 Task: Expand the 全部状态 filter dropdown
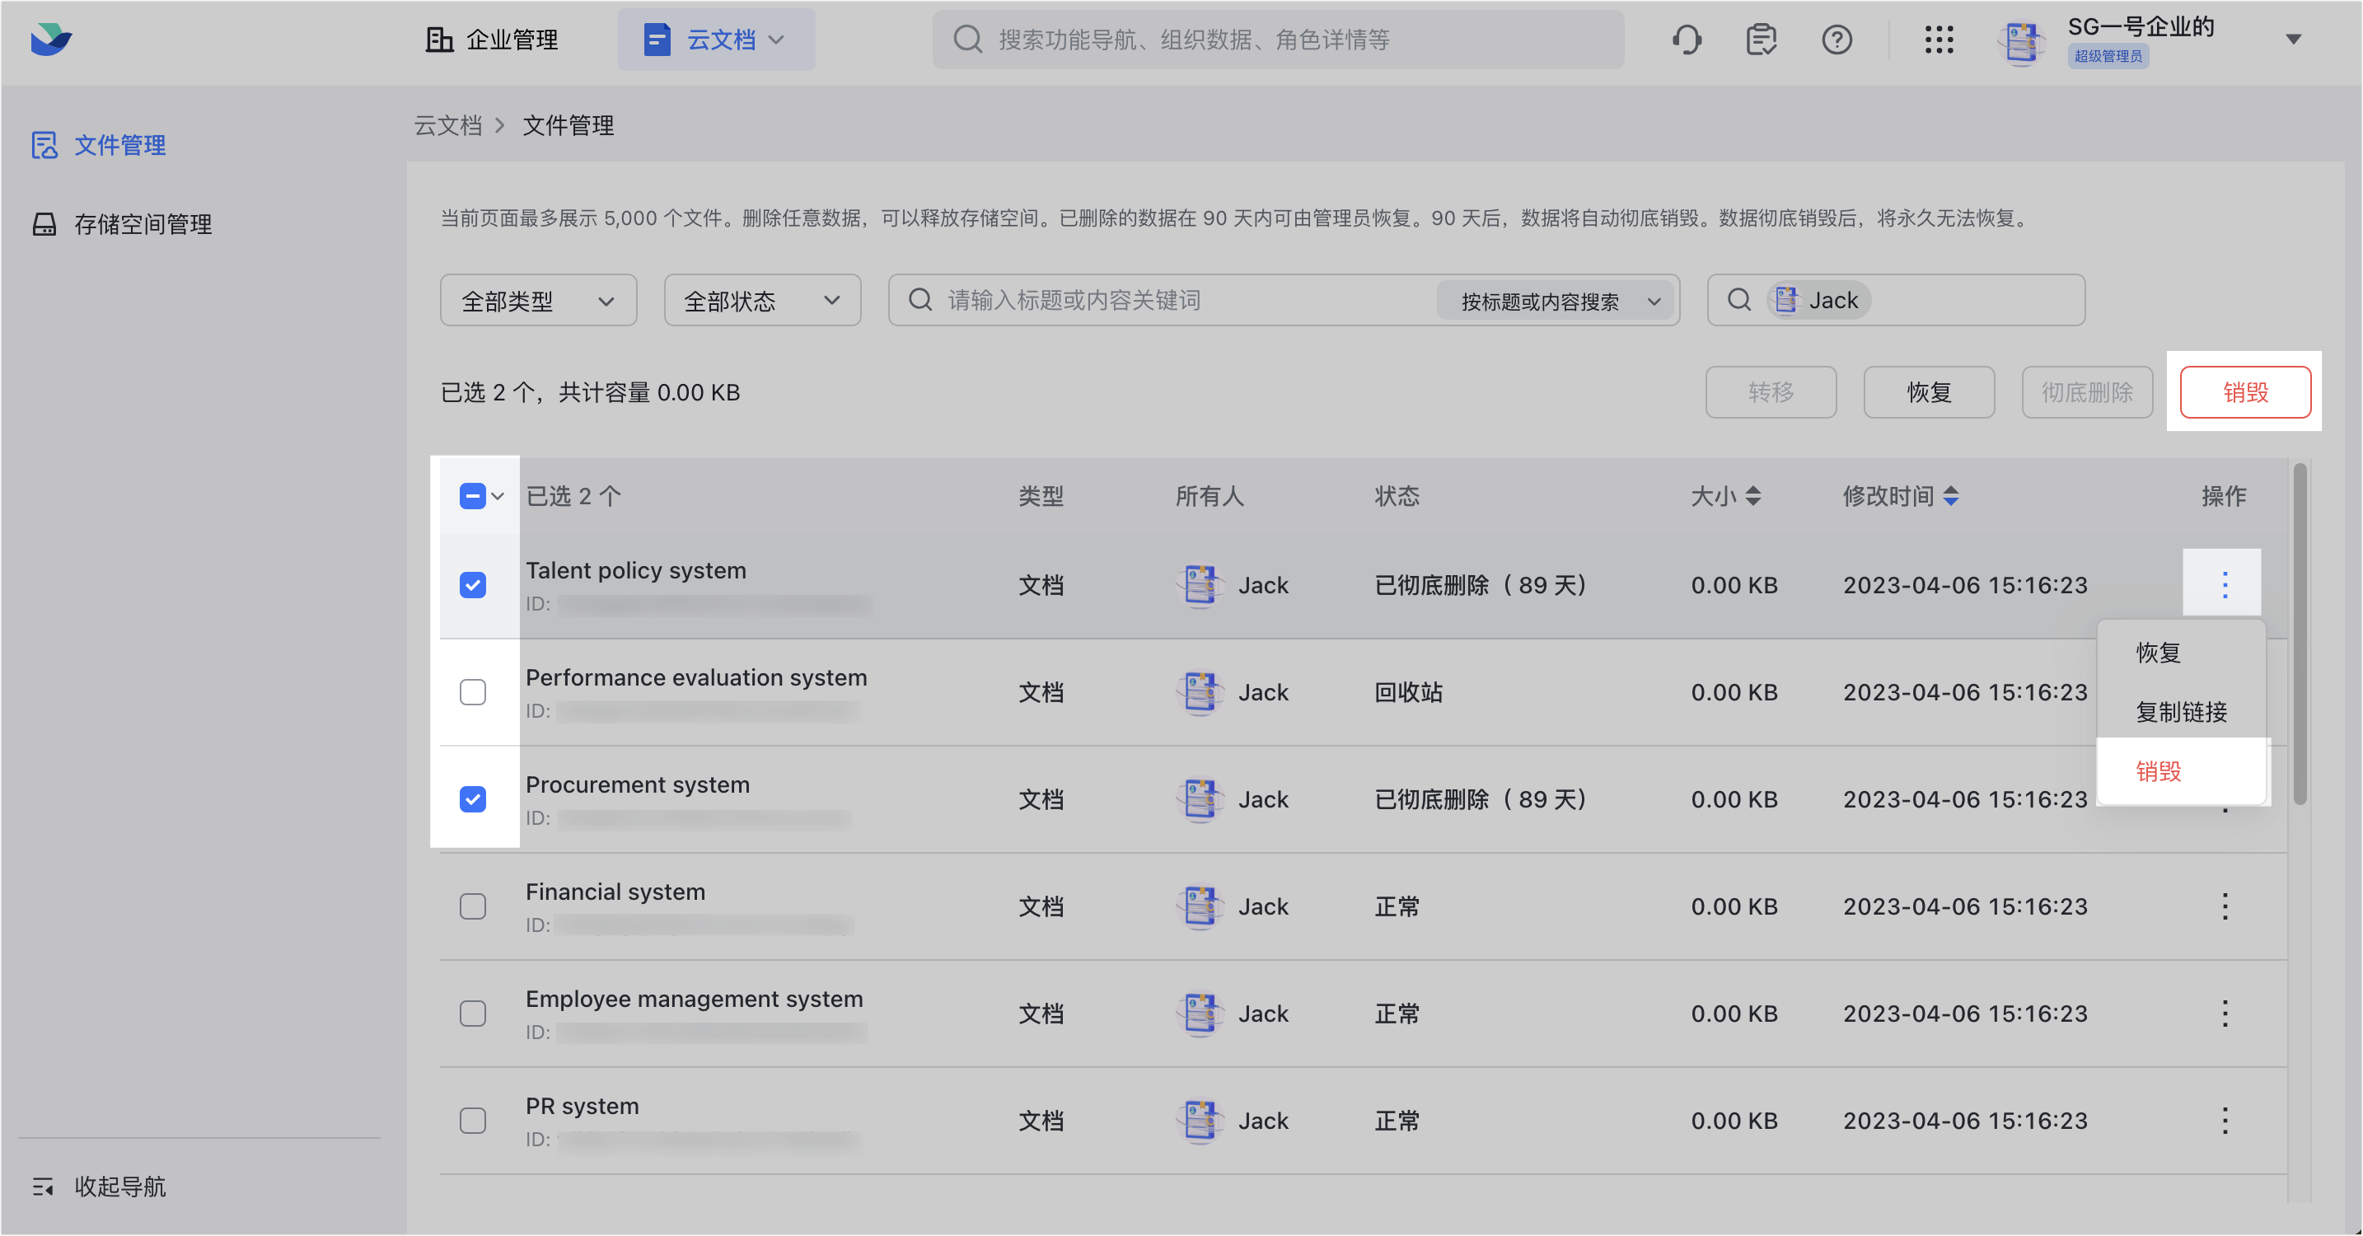(762, 300)
